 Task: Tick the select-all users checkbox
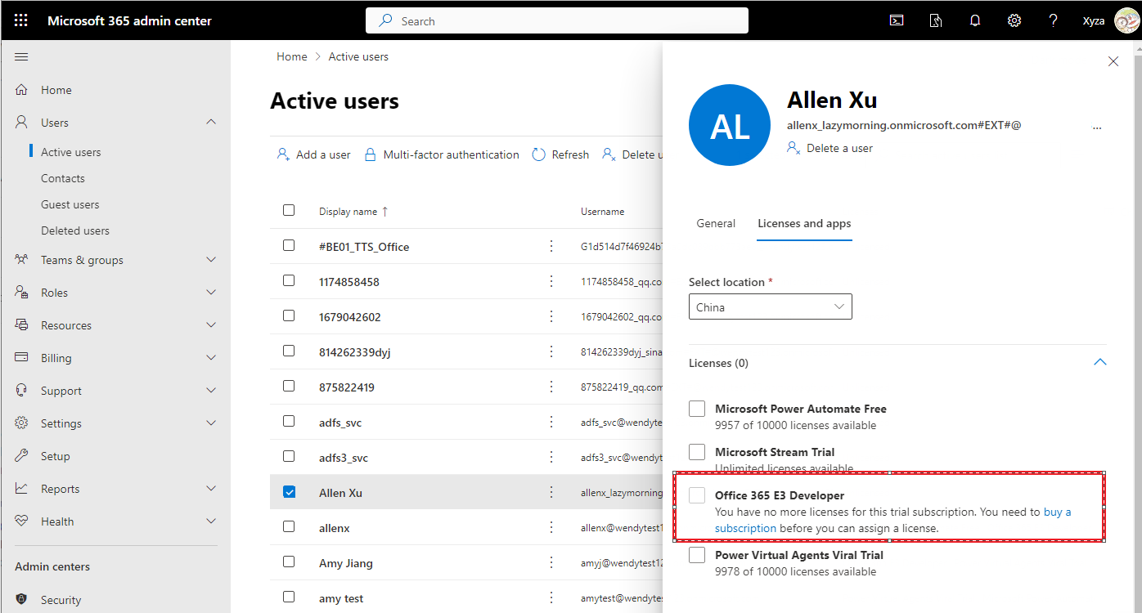[x=289, y=210]
